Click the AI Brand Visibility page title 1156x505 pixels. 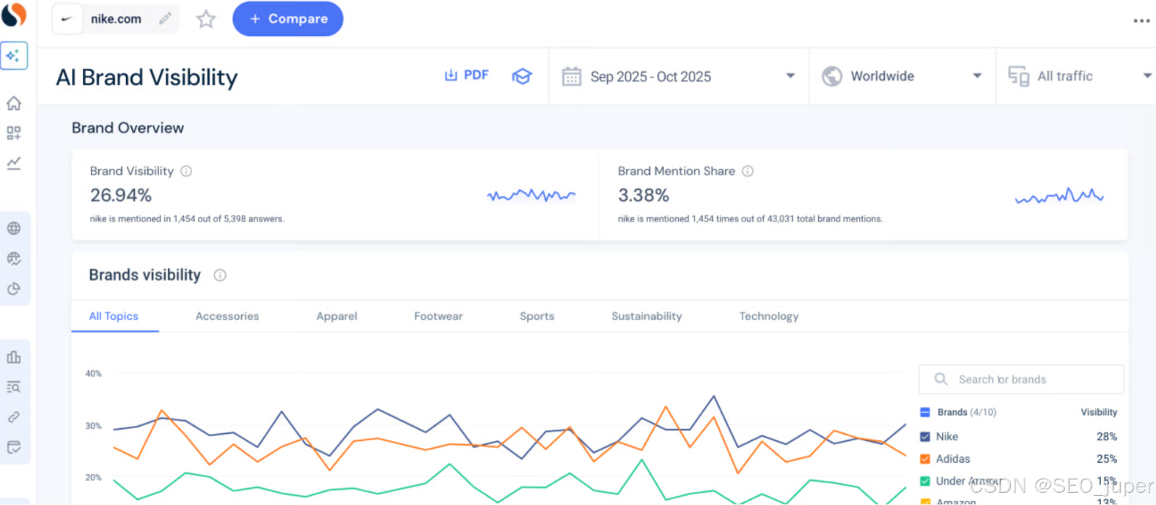[147, 78]
